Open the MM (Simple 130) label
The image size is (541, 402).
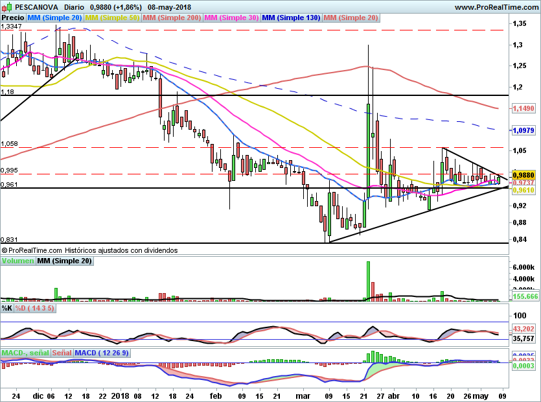(291, 18)
